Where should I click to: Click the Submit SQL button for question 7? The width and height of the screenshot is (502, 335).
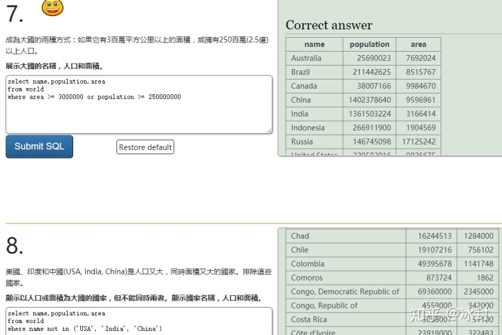pos(39,147)
